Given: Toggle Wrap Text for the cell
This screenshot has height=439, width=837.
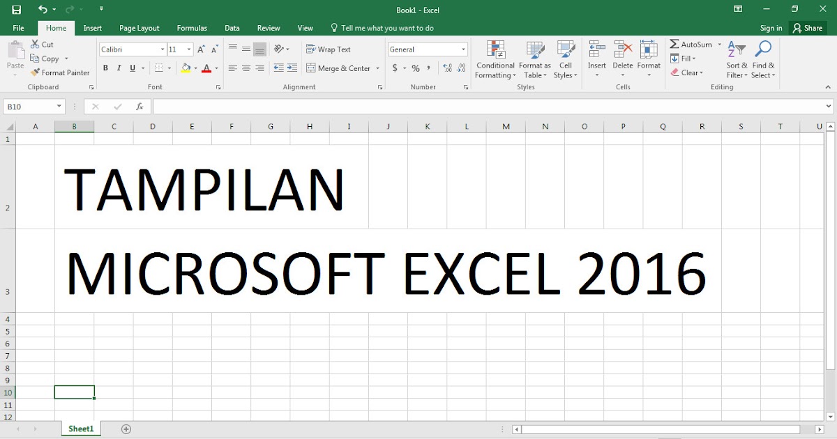Looking at the screenshot, I should click(x=329, y=49).
